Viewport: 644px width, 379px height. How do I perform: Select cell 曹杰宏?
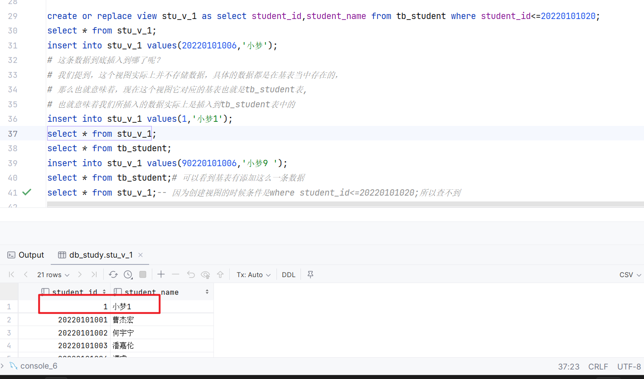point(162,320)
